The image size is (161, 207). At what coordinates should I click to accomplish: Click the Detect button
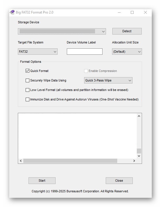point(127,31)
